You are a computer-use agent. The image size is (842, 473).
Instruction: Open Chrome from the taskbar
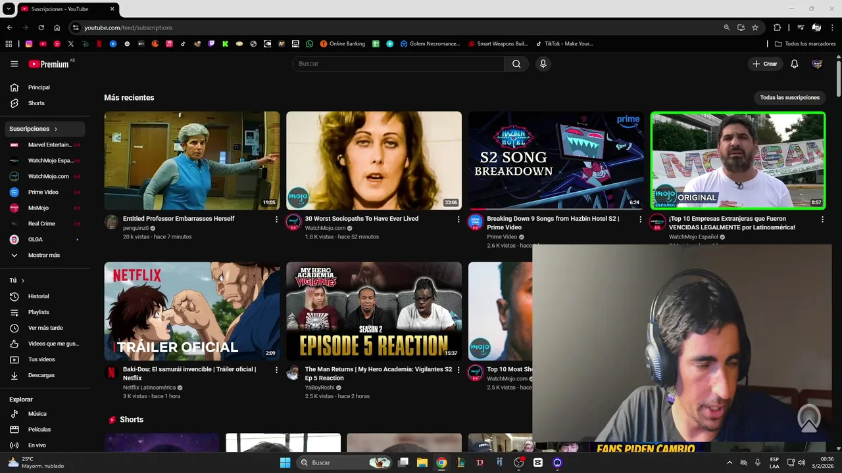[x=441, y=462]
